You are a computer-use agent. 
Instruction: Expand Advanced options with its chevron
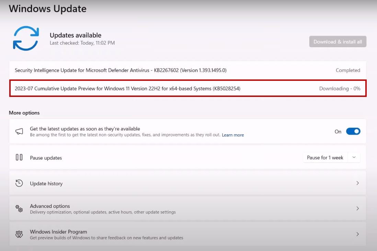pyautogui.click(x=357, y=208)
